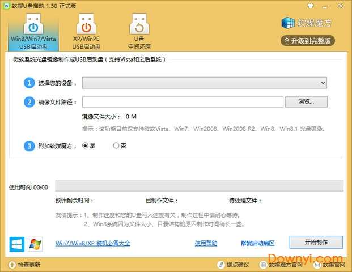This screenshot has width=352, height=272.
Task: Click the blue Windows 8 logo icon
Action: click(x=17, y=244)
